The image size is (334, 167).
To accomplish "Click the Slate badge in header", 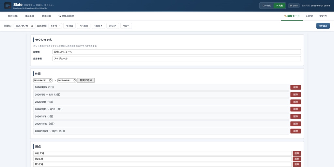I will tap(294, 6).
